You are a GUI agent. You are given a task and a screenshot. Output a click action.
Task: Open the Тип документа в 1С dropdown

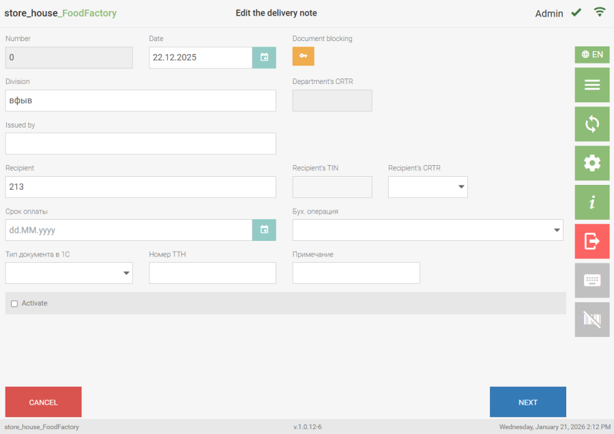(69, 273)
